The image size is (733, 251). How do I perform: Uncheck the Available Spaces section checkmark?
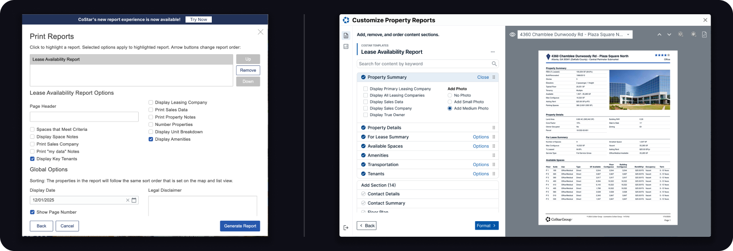pos(363,146)
